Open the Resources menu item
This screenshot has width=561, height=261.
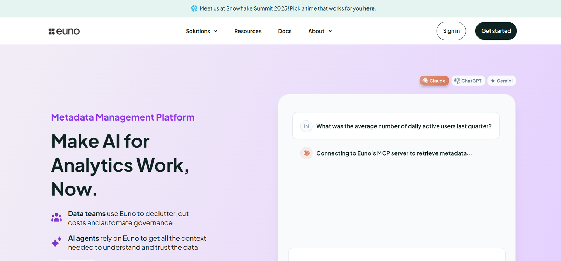click(248, 31)
